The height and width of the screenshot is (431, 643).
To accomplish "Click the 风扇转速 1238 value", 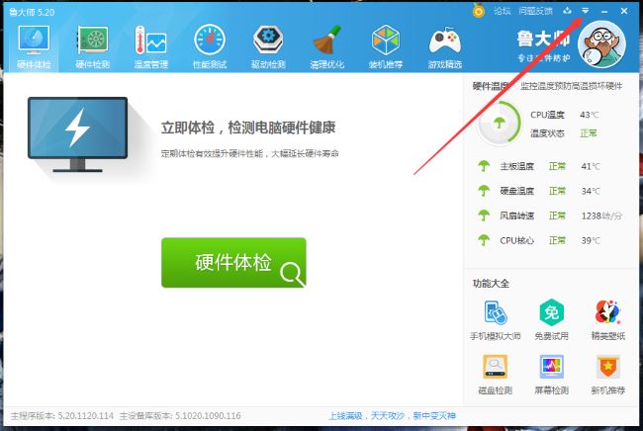I will [601, 215].
